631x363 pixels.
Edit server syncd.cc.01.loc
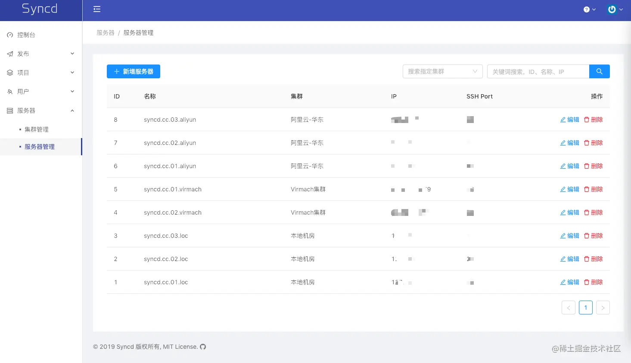pyautogui.click(x=569, y=282)
